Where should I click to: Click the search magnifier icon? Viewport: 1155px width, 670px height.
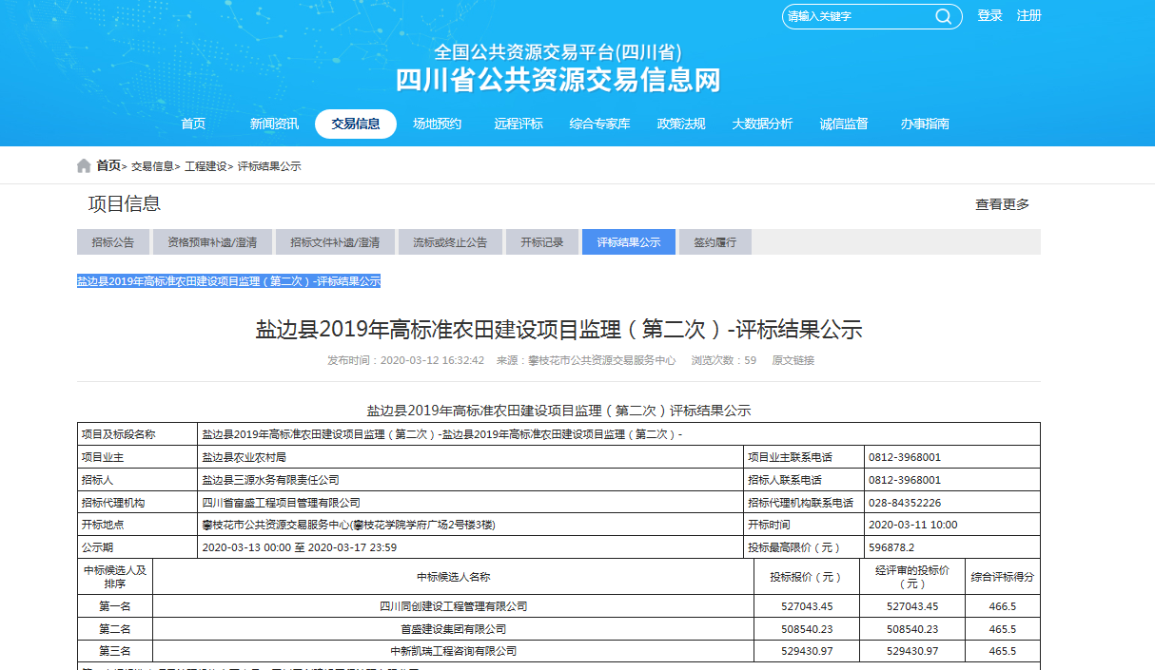943,16
